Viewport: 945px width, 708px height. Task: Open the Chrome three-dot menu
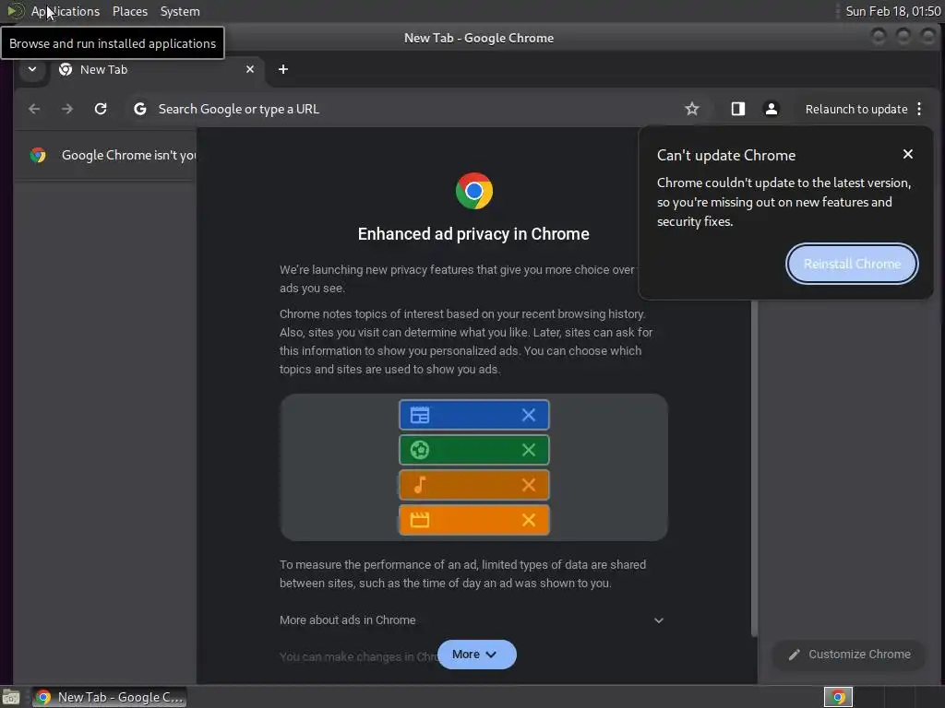(x=919, y=109)
